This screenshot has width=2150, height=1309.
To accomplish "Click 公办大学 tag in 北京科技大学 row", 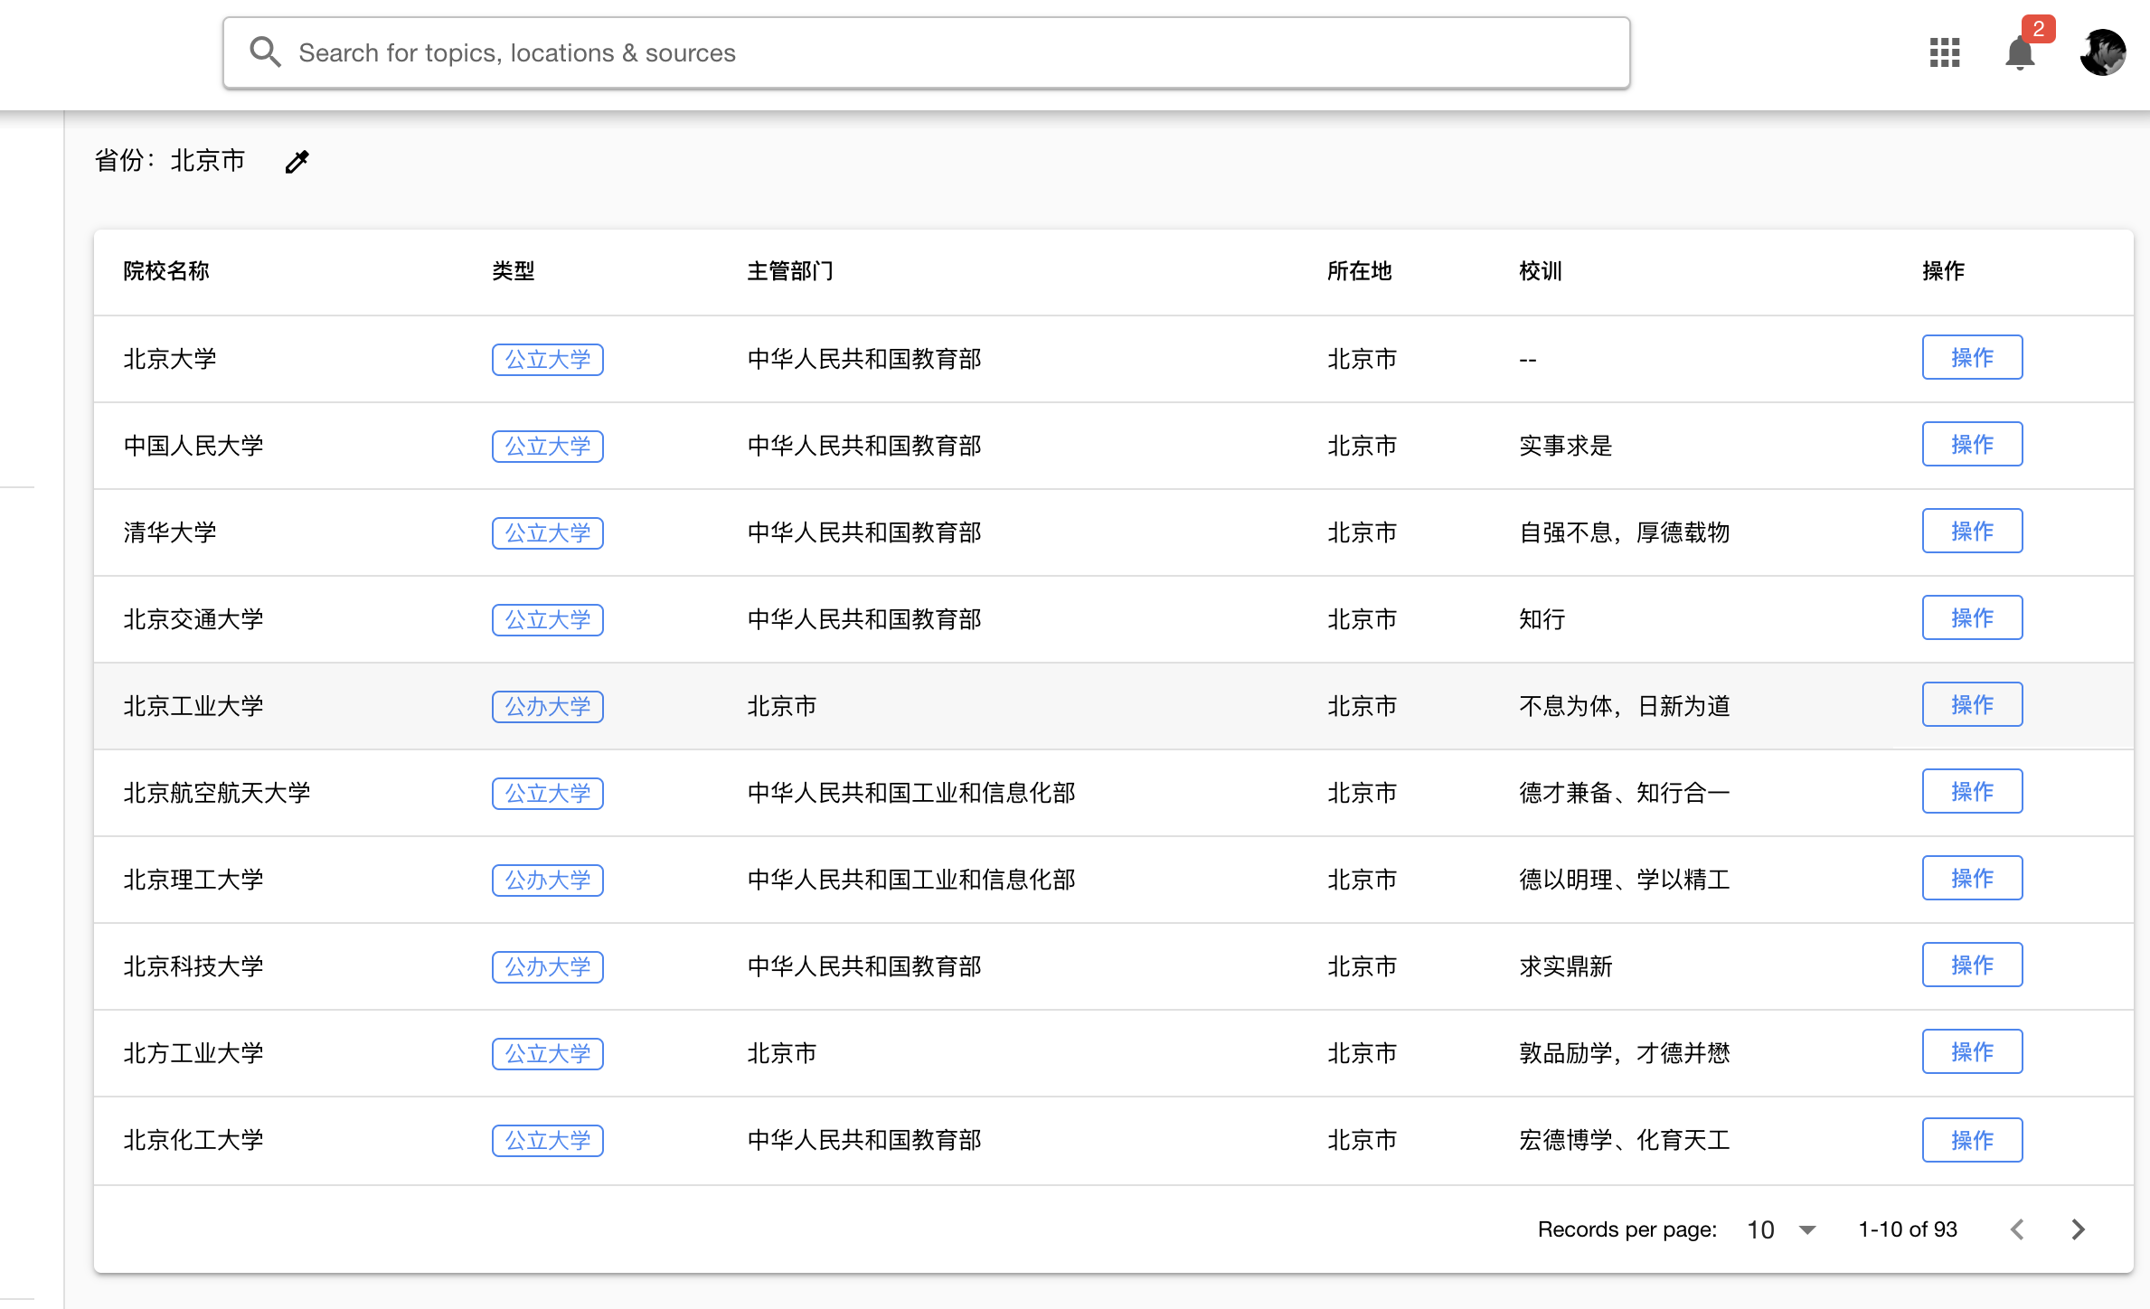I will pos(547,967).
